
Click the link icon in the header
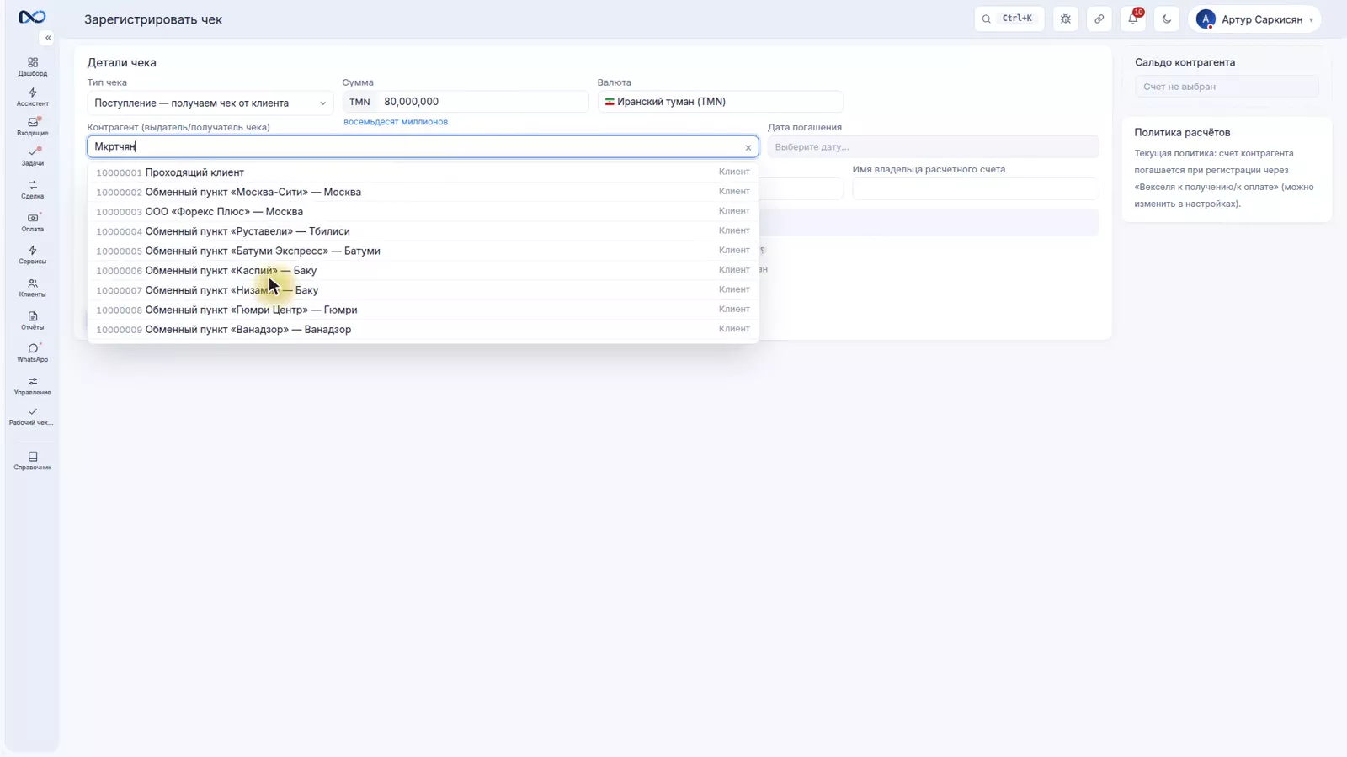point(1099,19)
